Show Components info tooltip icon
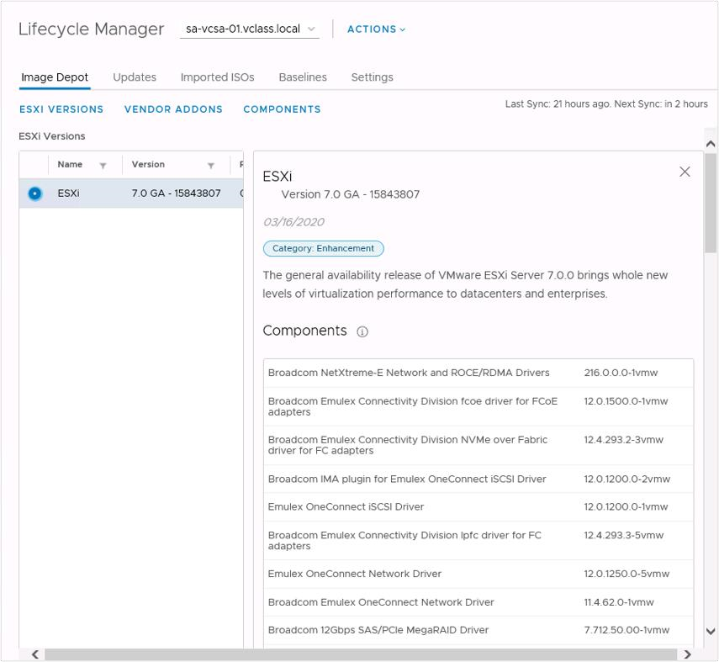Screen dimensions: 719x662 [x=362, y=331]
